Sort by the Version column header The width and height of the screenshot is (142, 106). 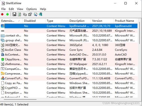(102, 21)
